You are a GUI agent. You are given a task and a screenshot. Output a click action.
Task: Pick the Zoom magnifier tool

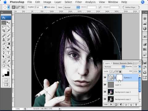[8, 65]
